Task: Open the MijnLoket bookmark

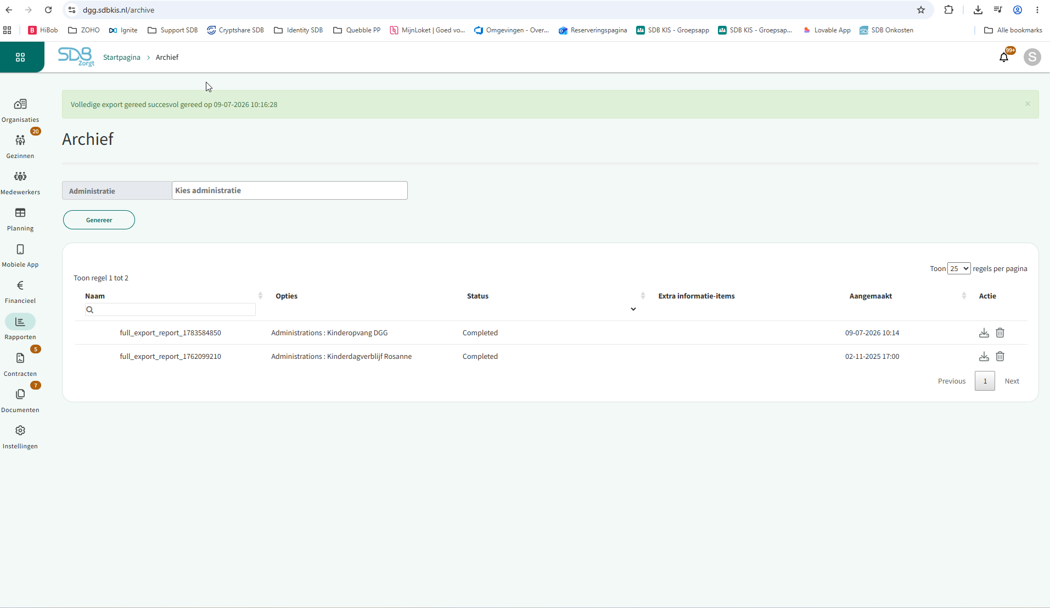Action: (x=428, y=30)
